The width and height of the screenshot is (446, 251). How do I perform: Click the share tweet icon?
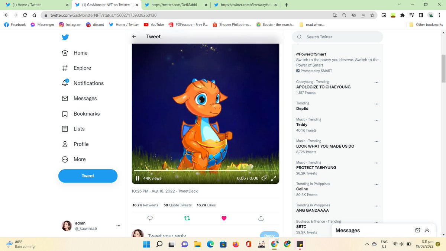tap(261, 218)
